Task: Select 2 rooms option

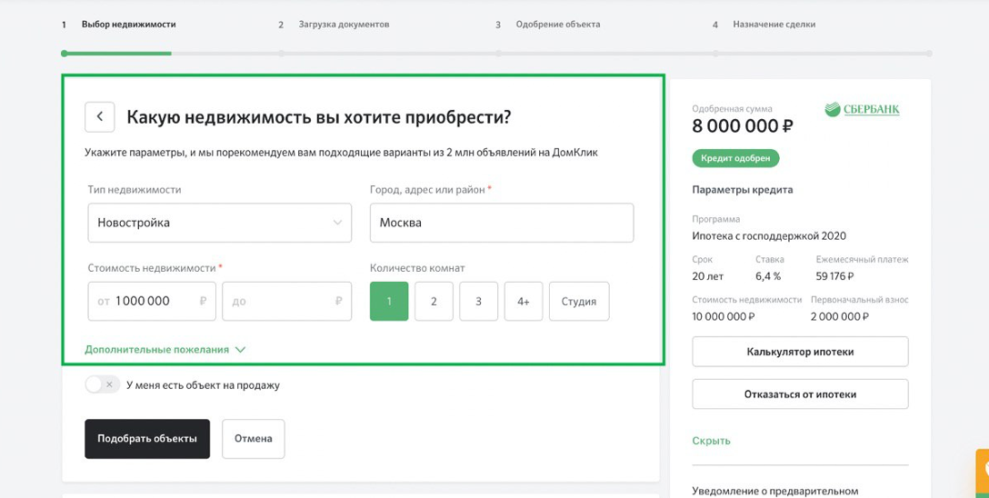Action: 434,301
